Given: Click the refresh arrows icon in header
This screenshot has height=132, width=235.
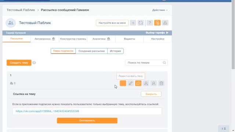Looking at the screenshot, I should coord(141,23).
